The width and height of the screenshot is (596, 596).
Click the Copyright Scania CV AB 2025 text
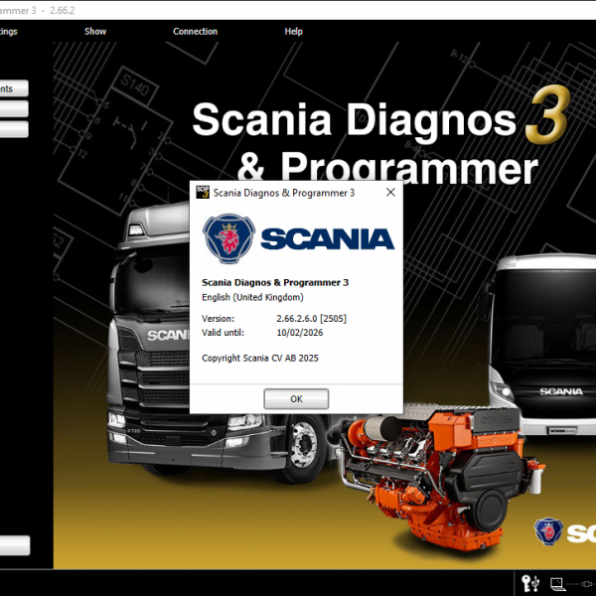(260, 358)
